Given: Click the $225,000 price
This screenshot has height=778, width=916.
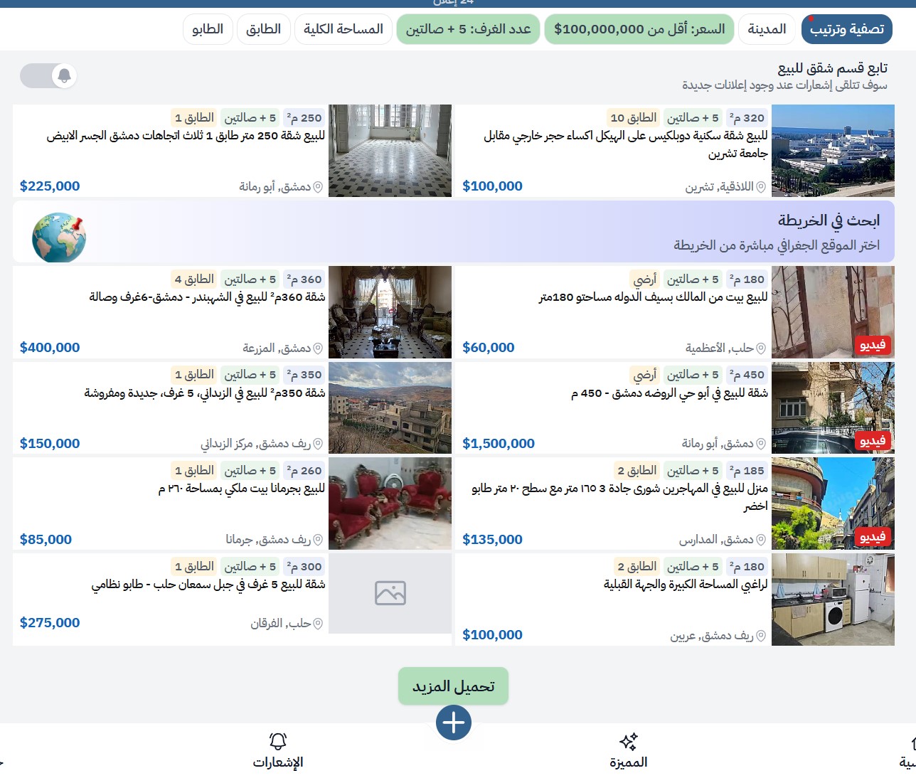Looking at the screenshot, I should click(50, 186).
